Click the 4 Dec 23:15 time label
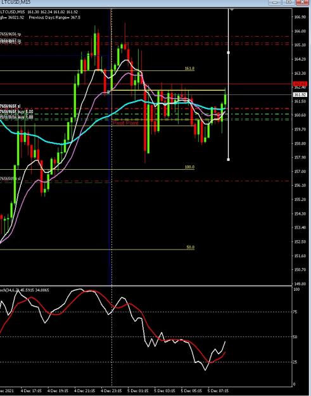311x396 pixels. tap(112, 391)
